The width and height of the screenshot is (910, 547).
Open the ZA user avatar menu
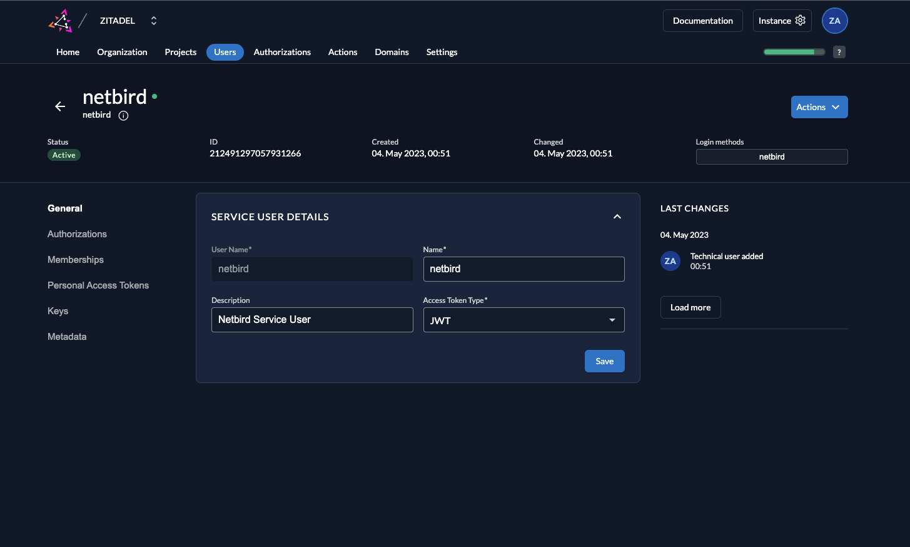[835, 21]
